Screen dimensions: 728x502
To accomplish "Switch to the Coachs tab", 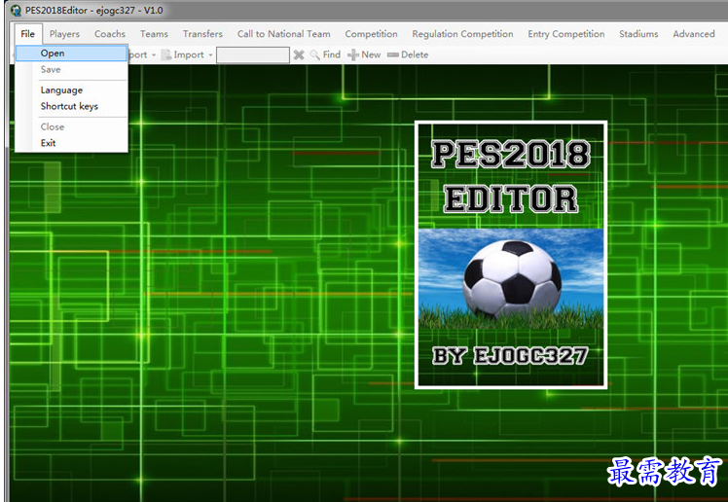I will coord(110,34).
